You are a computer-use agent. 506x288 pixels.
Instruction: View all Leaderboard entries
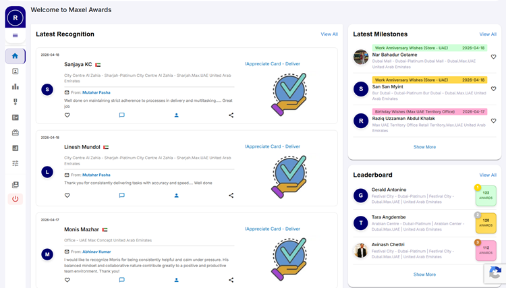point(488,175)
